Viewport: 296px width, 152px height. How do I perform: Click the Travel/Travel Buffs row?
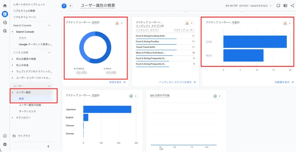click(165, 47)
